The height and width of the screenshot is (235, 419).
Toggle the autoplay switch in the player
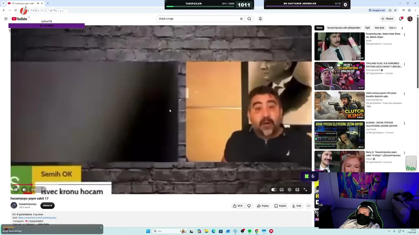pos(274,190)
